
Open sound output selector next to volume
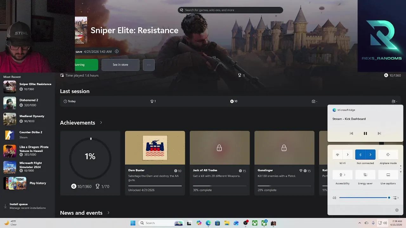point(395,198)
